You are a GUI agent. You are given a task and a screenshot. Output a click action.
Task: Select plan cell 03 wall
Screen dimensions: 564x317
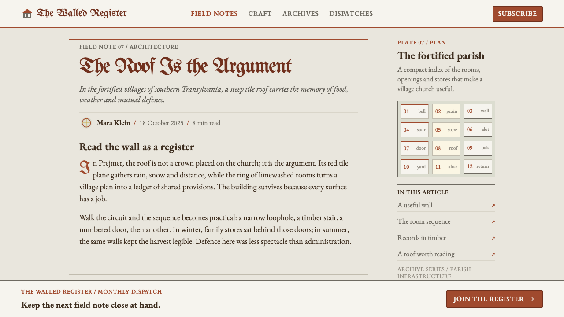(478, 111)
